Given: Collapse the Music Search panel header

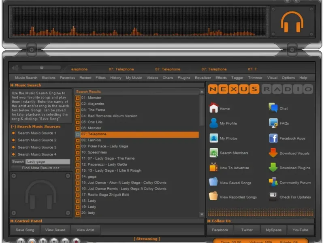Looking at the screenshot, I should [12, 85].
